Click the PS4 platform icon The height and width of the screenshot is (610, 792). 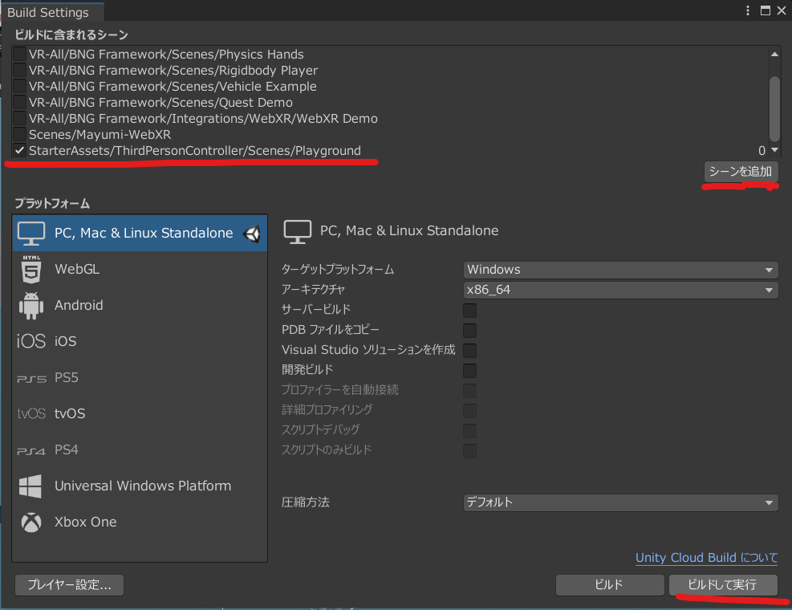click(x=31, y=450)
